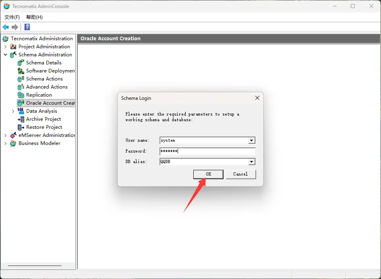
Task: Select the Business Modeler label
Action: 39,143
